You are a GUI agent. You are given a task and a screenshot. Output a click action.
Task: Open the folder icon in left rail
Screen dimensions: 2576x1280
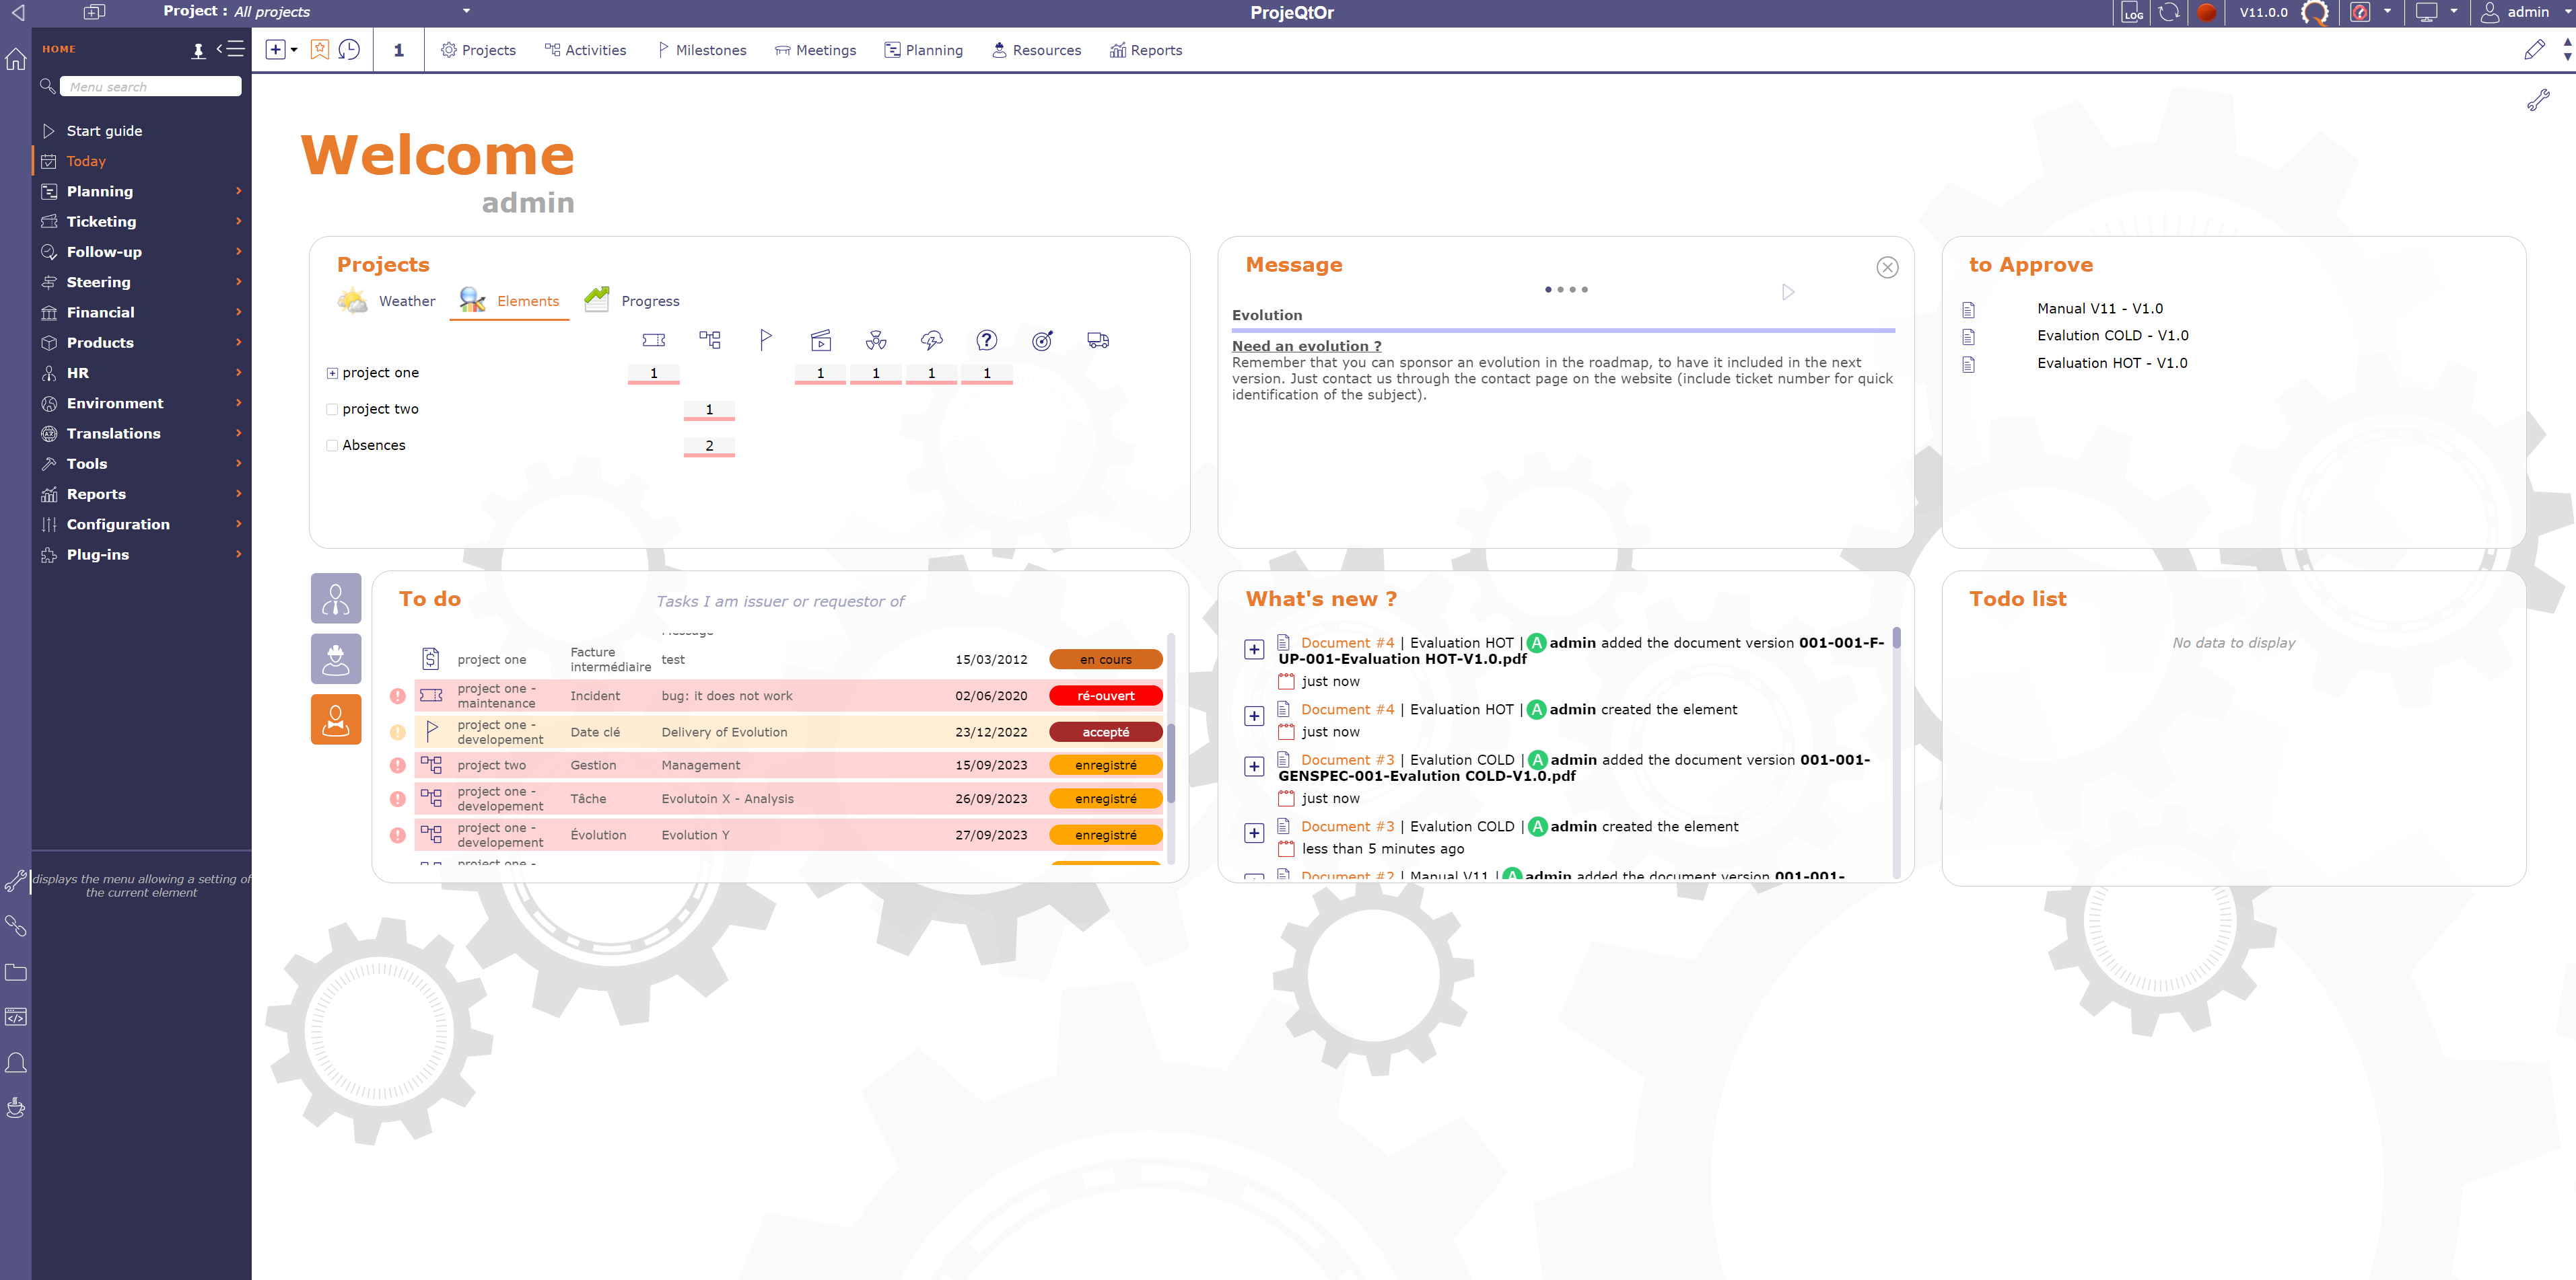click(16, 972)
